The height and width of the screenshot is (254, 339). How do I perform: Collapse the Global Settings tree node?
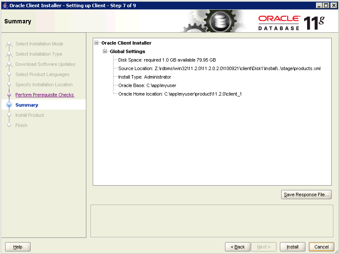click(x=105, y=51)
